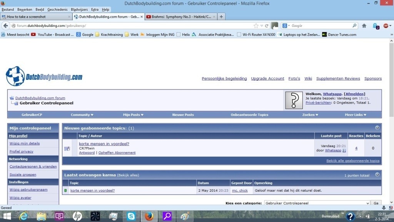
Task: Open the Community dropdown menu
Action: pyautogui.click(x=82, y=115)
